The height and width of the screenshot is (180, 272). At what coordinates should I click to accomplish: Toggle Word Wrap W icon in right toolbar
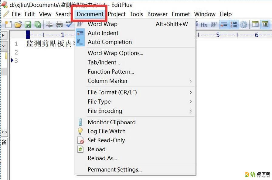coord(214,25)
